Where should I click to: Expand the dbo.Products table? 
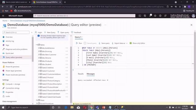click(39, 61)
